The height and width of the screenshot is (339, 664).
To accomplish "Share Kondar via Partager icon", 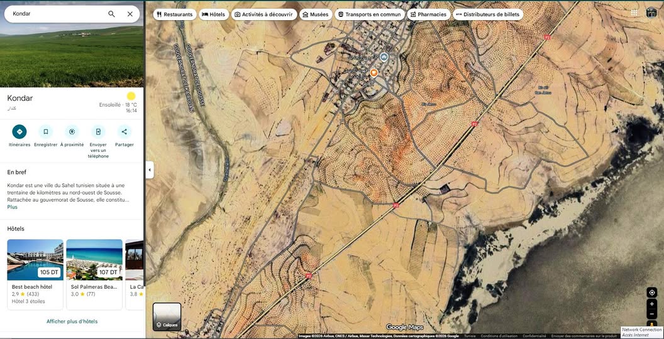I will [x=124, y=132].
